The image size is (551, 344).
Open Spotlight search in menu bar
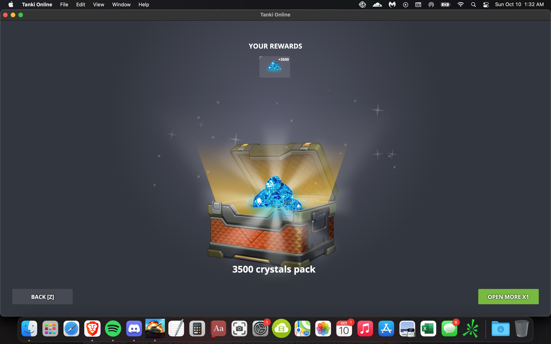point(474,4)
